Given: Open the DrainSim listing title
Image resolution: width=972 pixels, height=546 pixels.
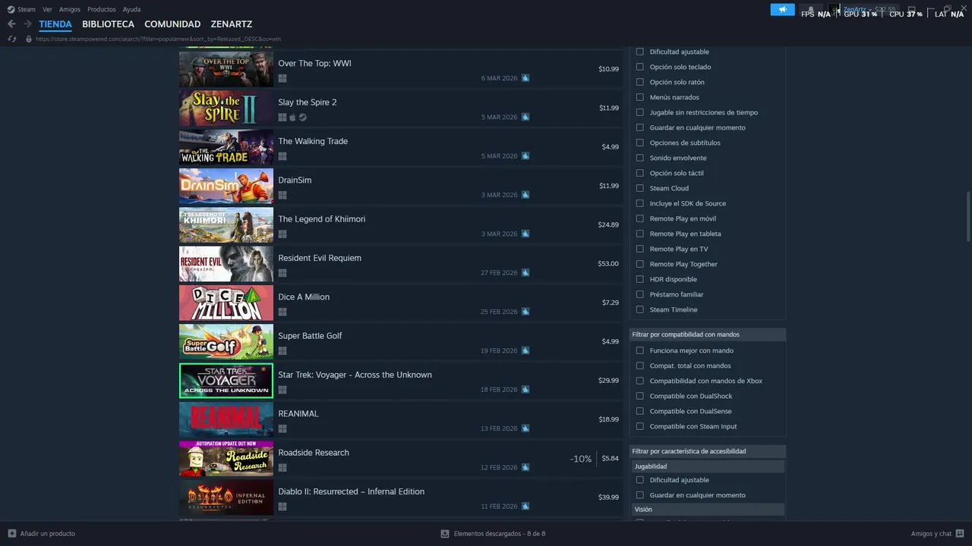Looking at the screenshot, I should 295,180.
